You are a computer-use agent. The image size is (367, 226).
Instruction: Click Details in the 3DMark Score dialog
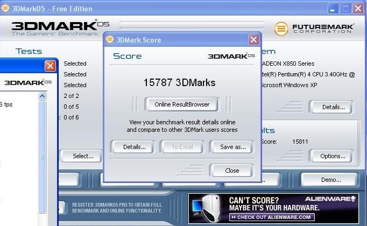point(132,147)
